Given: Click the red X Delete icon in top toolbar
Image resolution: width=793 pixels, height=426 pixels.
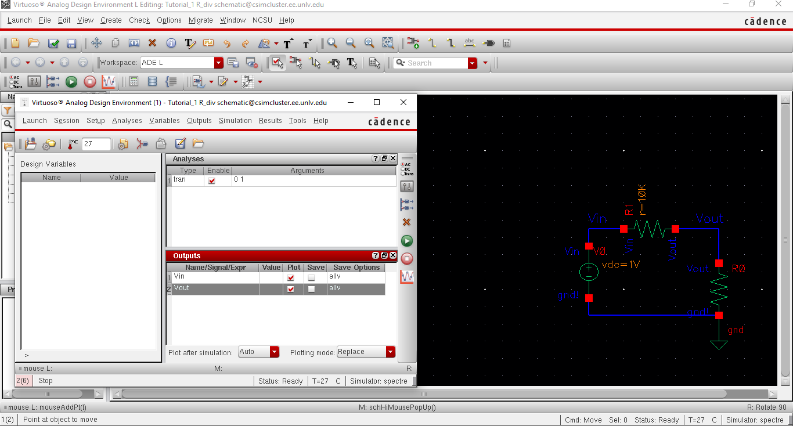Looking at the screenshot, I should [152, 44].
